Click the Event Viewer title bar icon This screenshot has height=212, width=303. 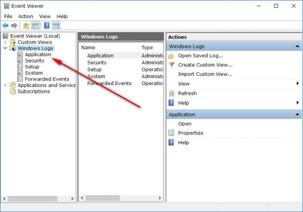click(x=6, y=6)
